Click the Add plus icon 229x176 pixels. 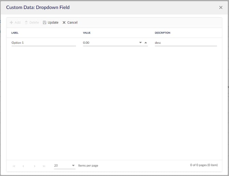(x=11, y=23)
